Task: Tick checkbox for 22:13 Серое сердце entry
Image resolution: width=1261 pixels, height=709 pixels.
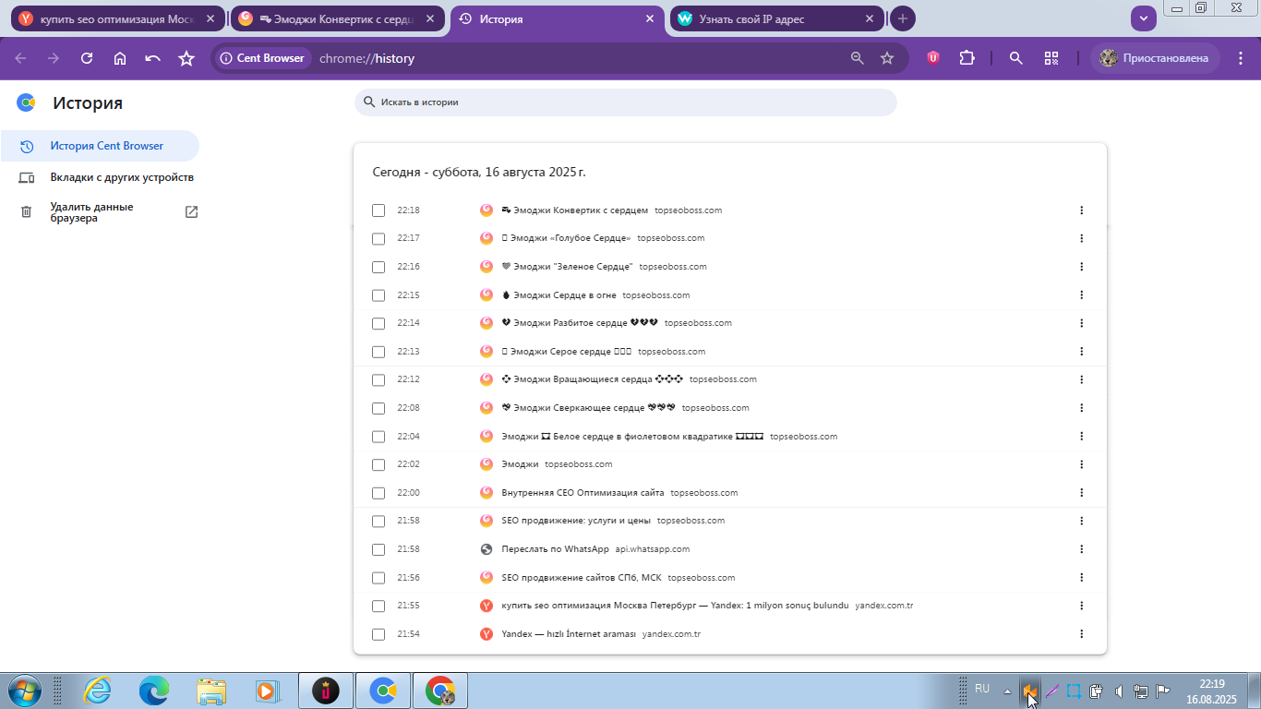Action: coord(378,352)
